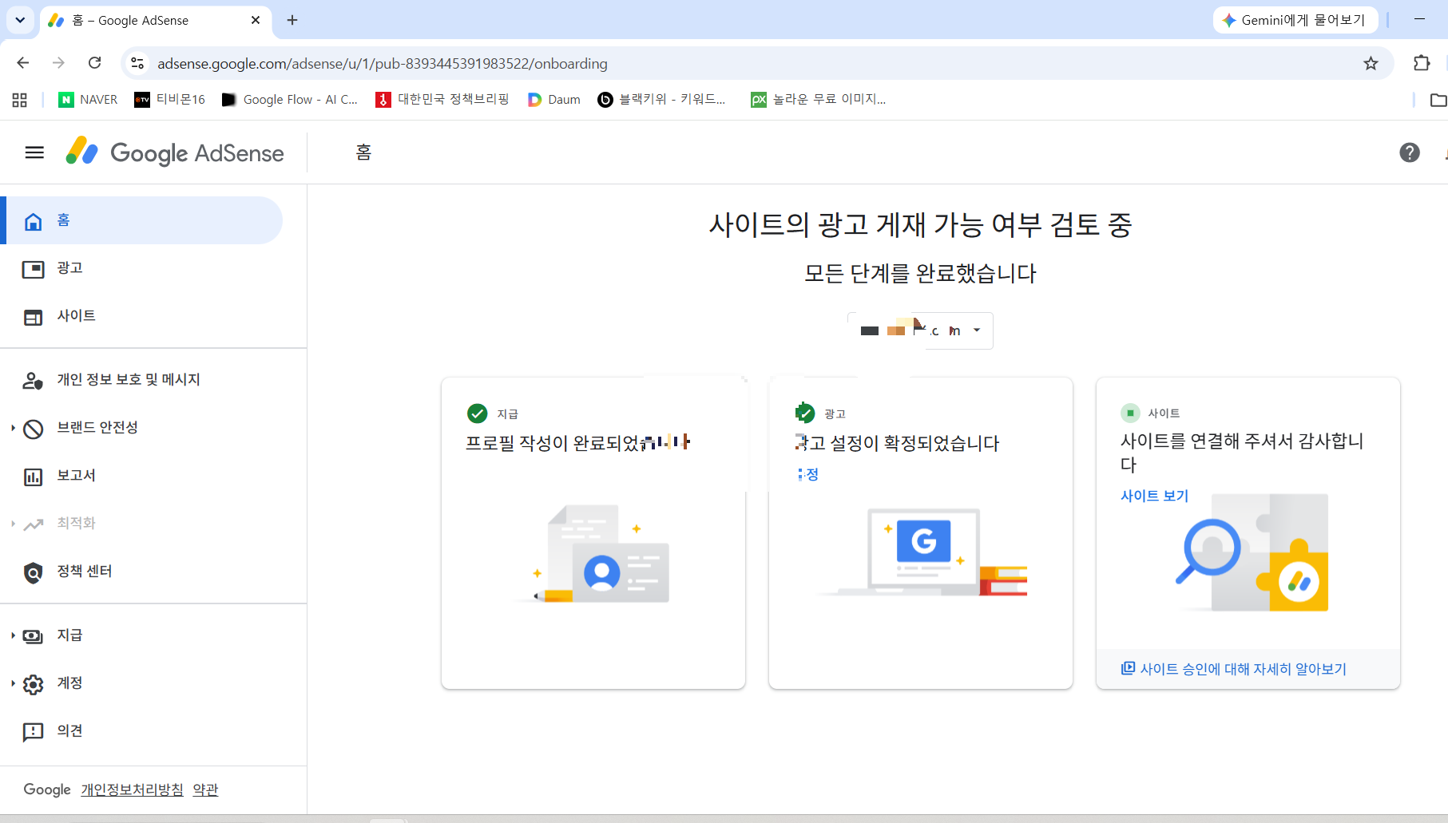
Task: Open the 대한민국 정책브리핑 bookmark
Action: [442, 100]
